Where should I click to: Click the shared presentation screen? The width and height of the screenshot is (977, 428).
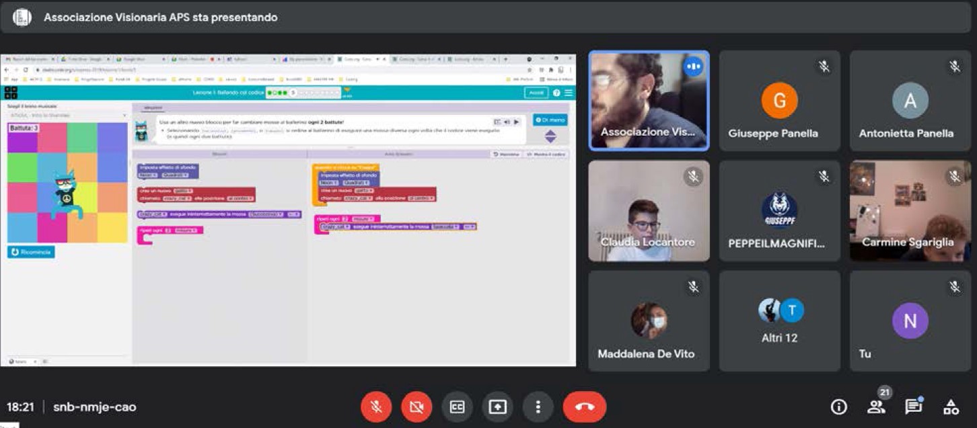tap(288, 210)
